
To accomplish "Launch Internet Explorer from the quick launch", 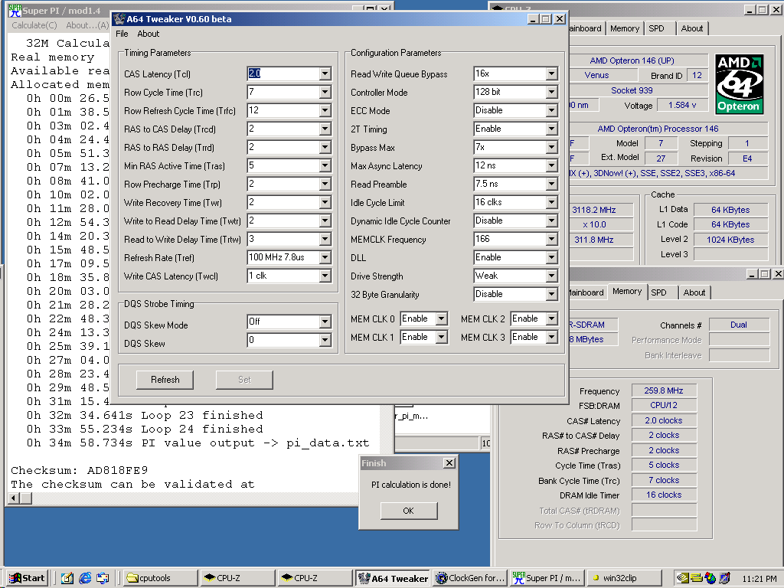I will (85, 578).
